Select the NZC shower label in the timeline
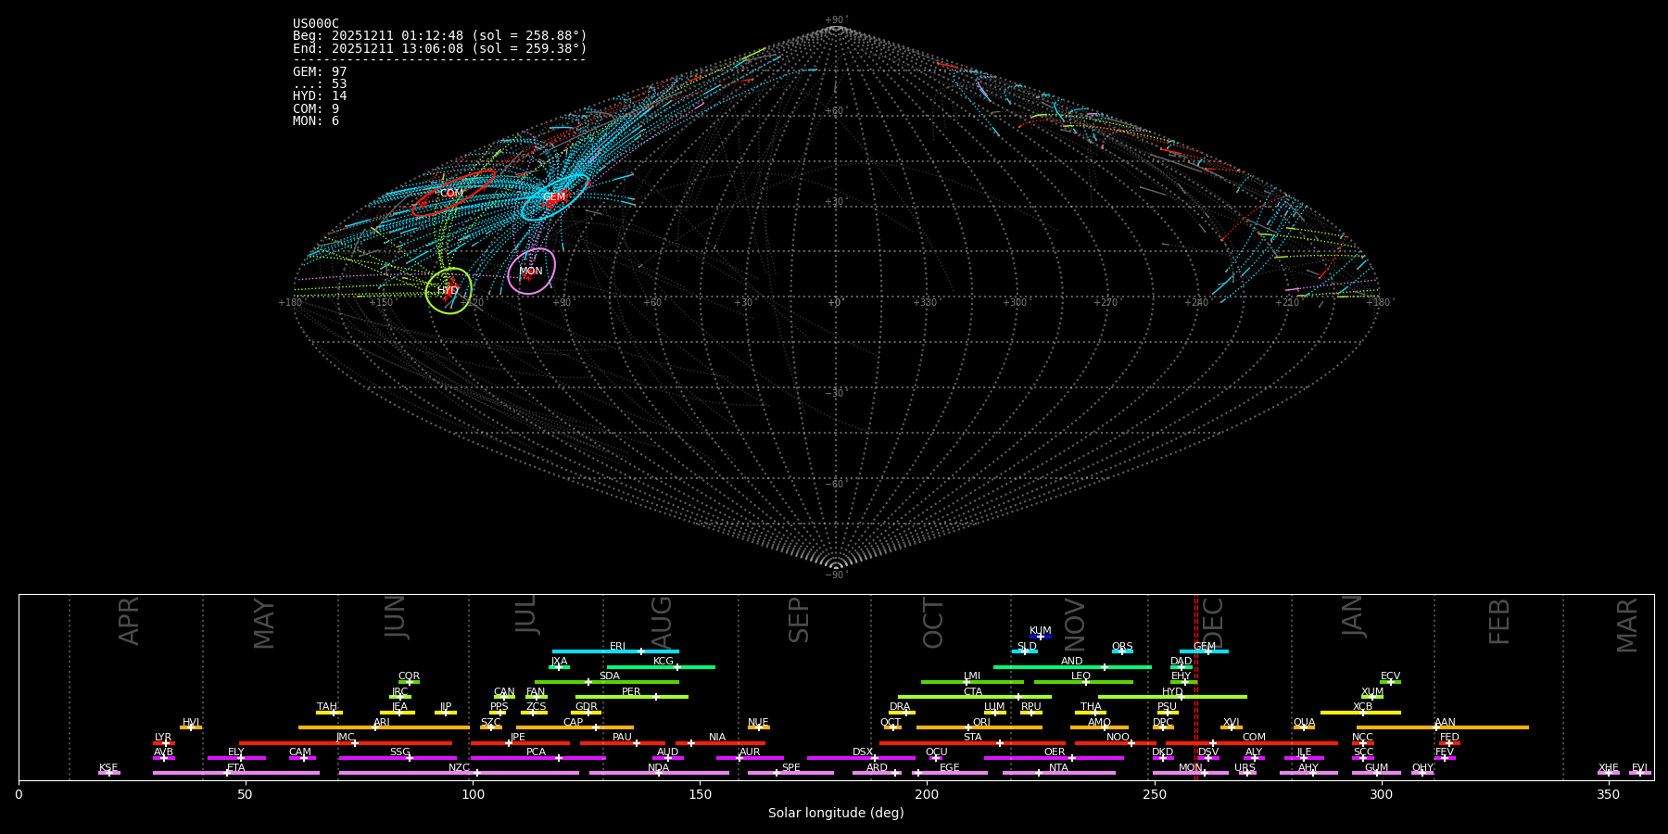 coord(460,768)
